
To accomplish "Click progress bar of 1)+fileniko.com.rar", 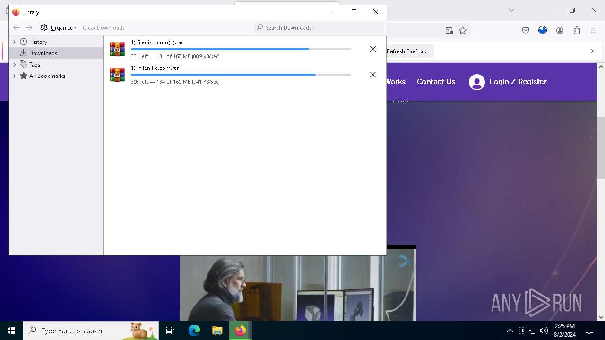I will tap(241, 75).
